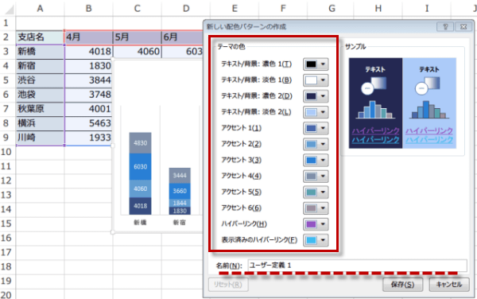Click 保存(S) button to save

pyautogui.click(x=402, y=285)
